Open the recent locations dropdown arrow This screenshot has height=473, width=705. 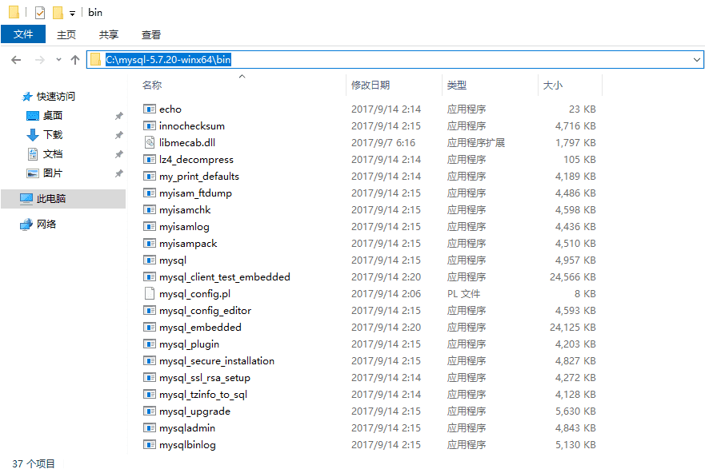point(58,60)
